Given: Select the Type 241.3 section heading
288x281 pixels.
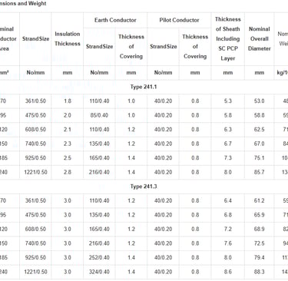Looking at the screenshot, I should pyautogui.click(x=144, y=187).
